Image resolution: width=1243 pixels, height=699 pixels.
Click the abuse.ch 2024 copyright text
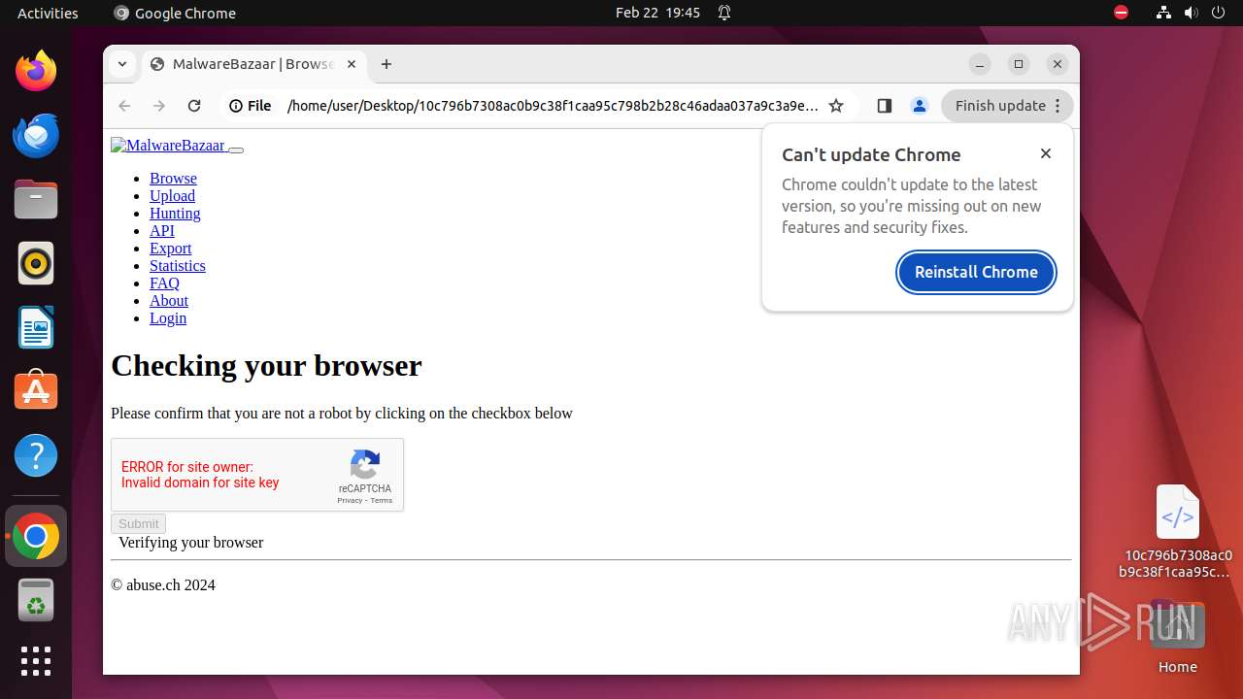(x=163, y=585)
